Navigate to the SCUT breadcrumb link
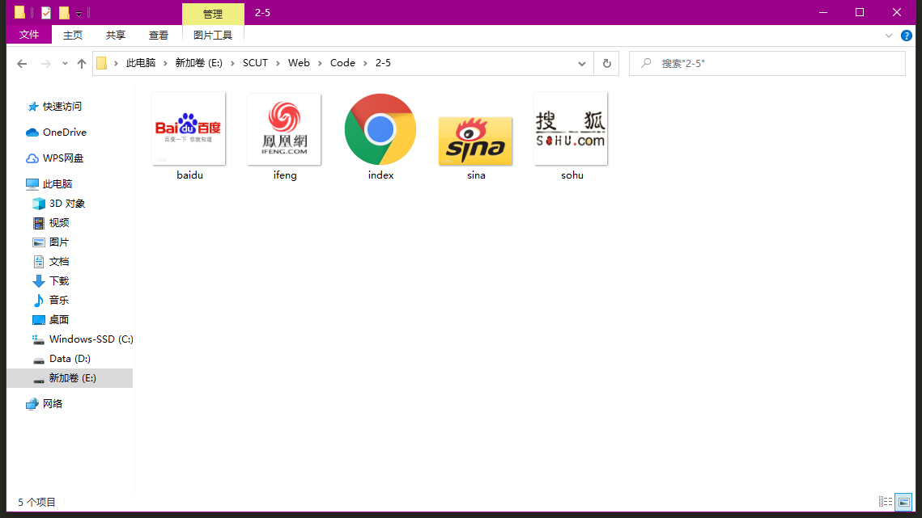 pos(255,62)
